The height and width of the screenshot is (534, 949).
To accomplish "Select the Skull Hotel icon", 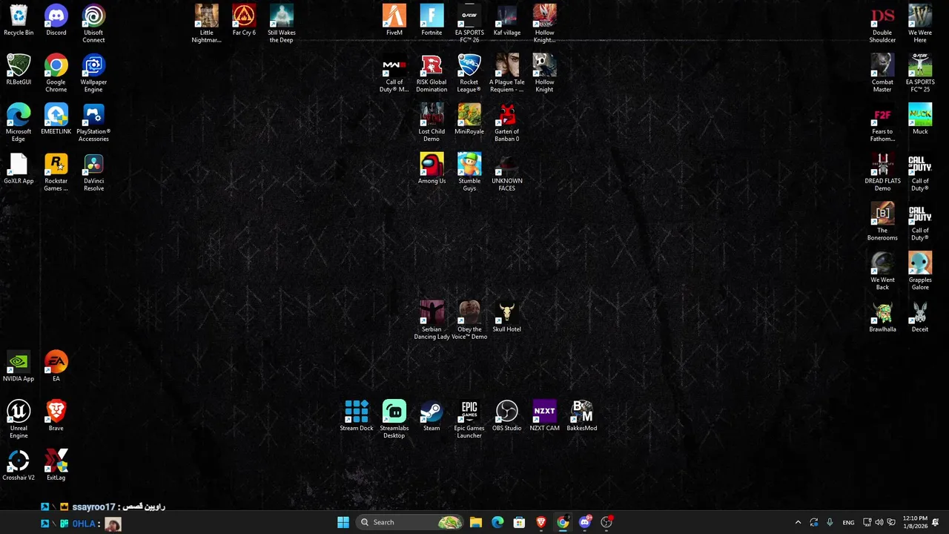I will (x=507, y=317).
